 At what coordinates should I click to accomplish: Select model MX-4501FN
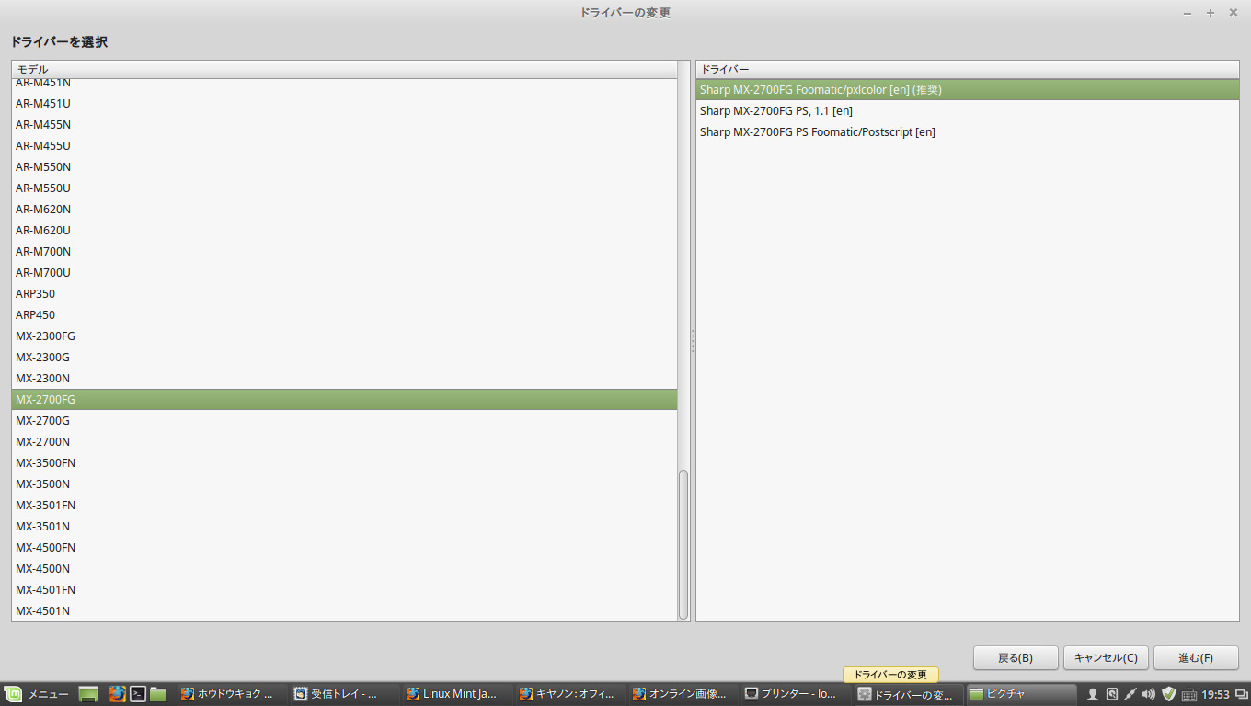point(344,590)
